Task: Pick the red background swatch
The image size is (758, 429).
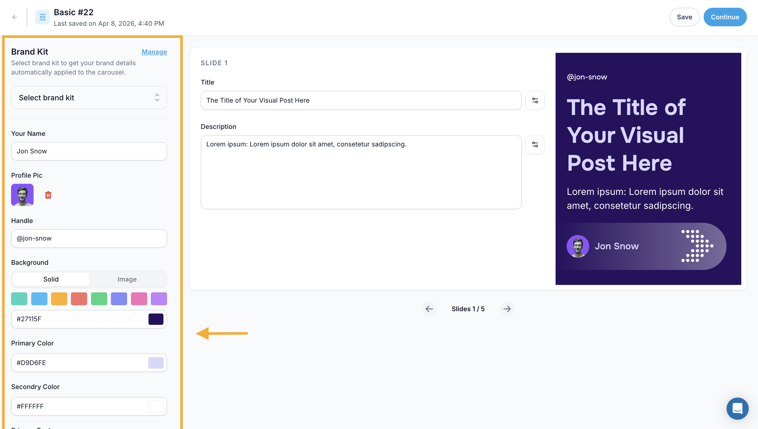Action: click(79, 299)
